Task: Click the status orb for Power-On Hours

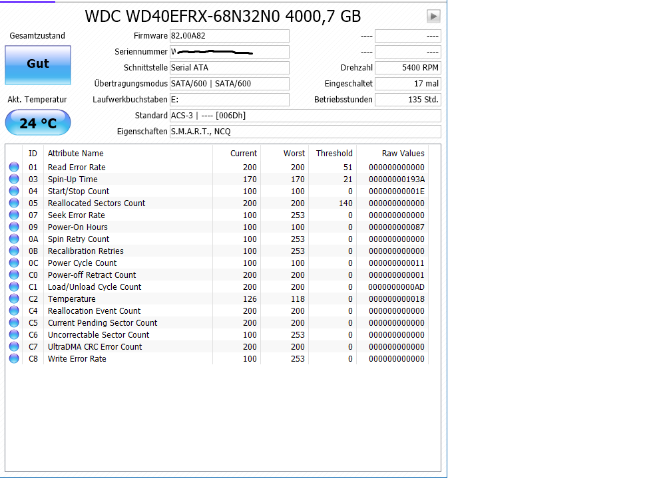Action: [14, 227]
